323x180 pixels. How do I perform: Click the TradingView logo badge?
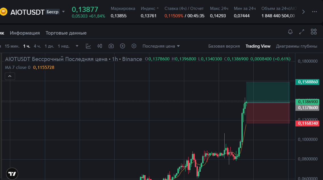[12, 174]
